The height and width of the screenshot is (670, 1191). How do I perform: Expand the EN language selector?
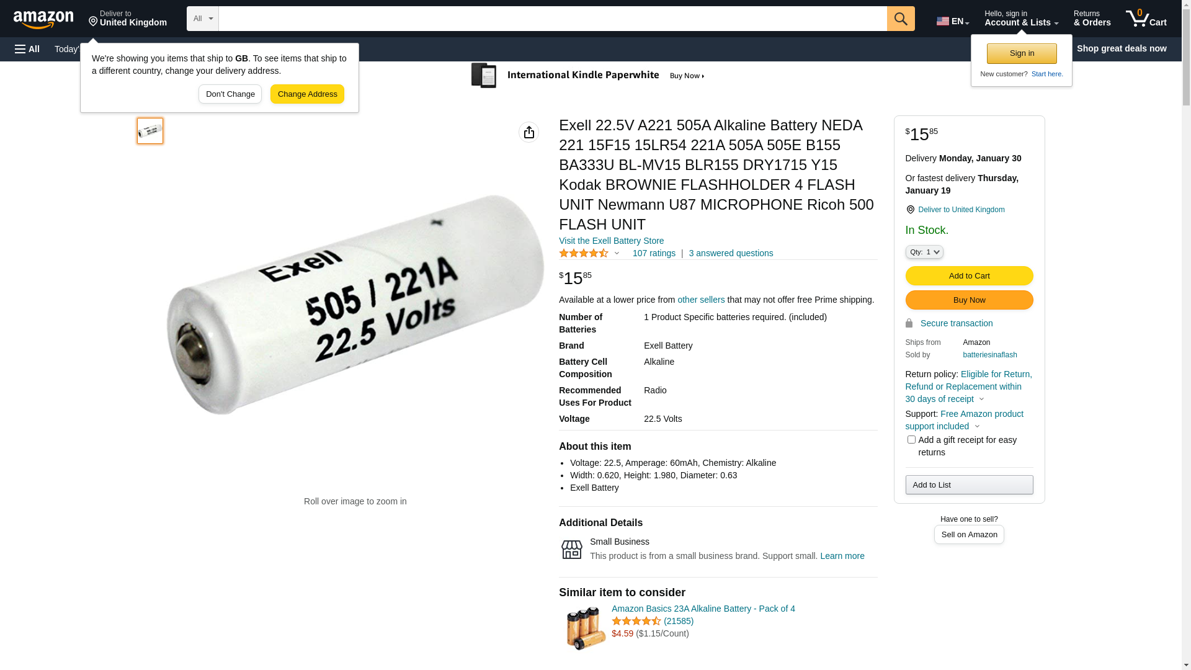(x=952, y=21)
